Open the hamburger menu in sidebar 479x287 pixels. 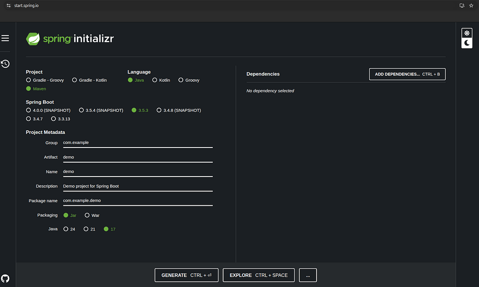click(5, 38)
